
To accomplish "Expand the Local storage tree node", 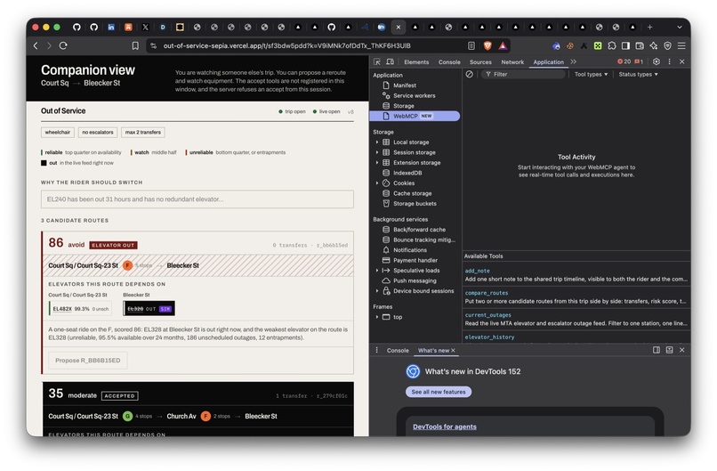I will 377,142.
